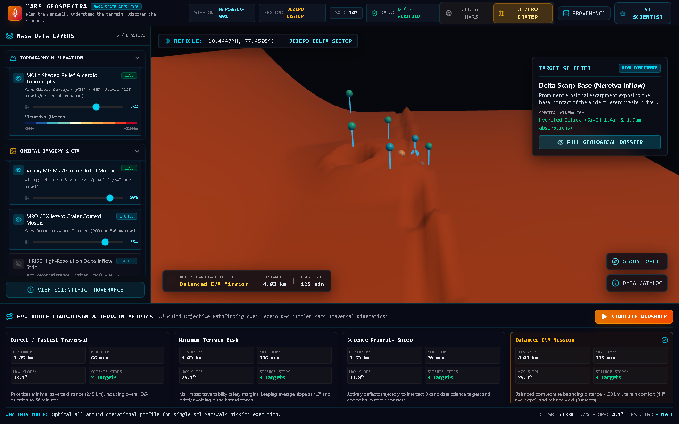This screenshot has width=679, height=424.
Task: Click the Topography & Elevation mountain icon
Action: 13,58
